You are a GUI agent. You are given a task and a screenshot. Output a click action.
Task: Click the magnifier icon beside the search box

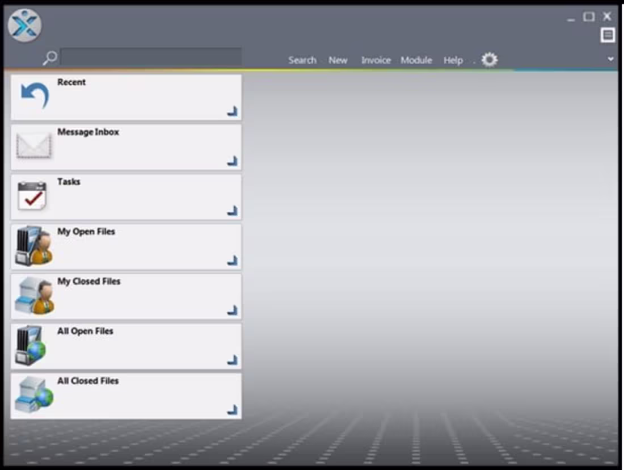click(50, 57)
